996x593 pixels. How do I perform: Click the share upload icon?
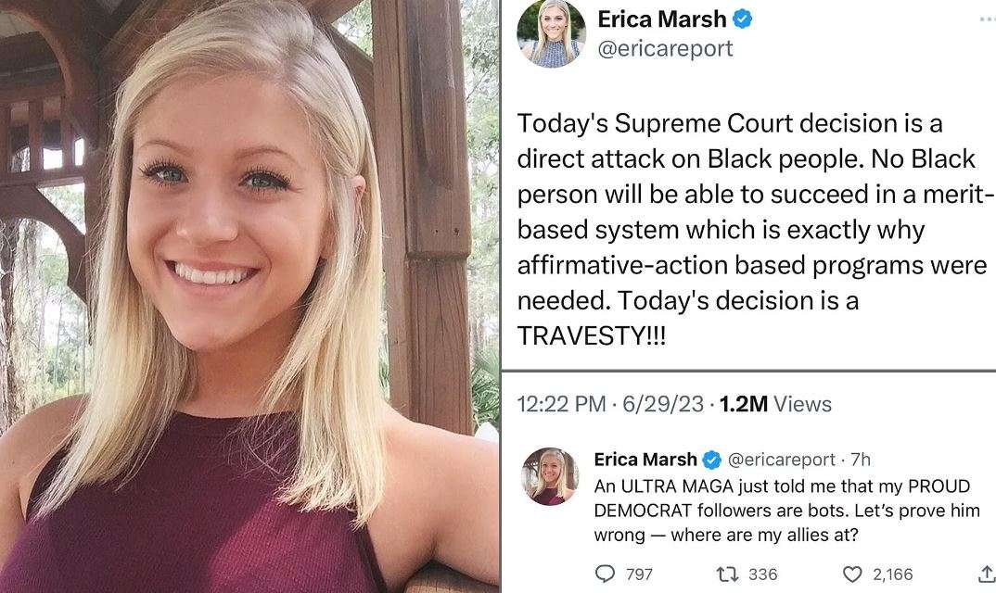pyautogui.click(x=986, y=574)
